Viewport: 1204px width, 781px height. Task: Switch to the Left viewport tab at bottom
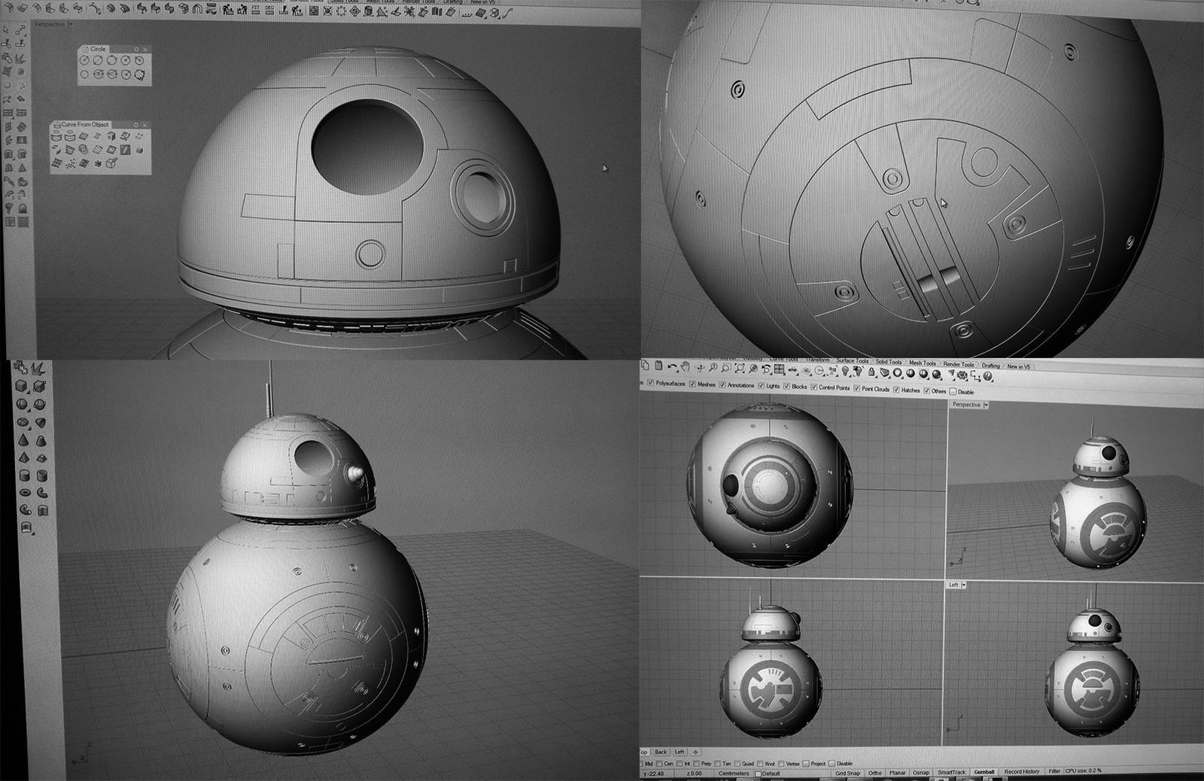(680, 752)
